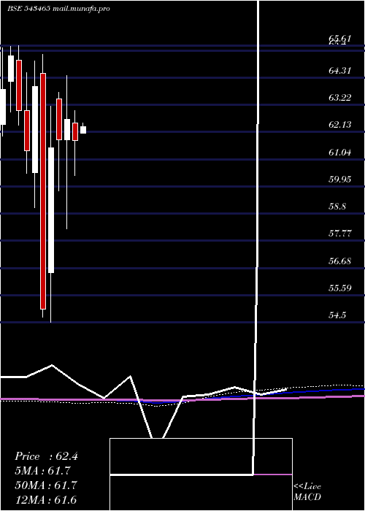Click the '12MA : 61.6' readout

(x=46, y=499)
